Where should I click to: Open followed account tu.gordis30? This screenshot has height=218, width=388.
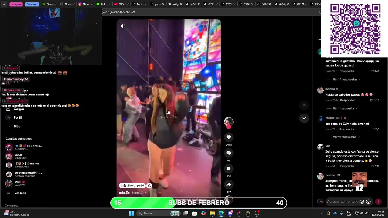(x=24, y=147)
